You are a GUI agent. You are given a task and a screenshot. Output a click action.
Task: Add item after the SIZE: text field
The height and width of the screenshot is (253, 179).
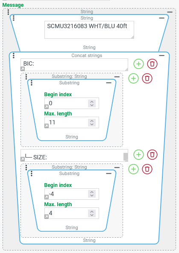(x=138, y=155)
